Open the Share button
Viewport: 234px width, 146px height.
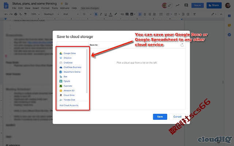(x=214, y=5)
